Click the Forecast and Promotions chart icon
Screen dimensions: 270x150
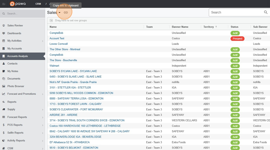tap(4, 94)
